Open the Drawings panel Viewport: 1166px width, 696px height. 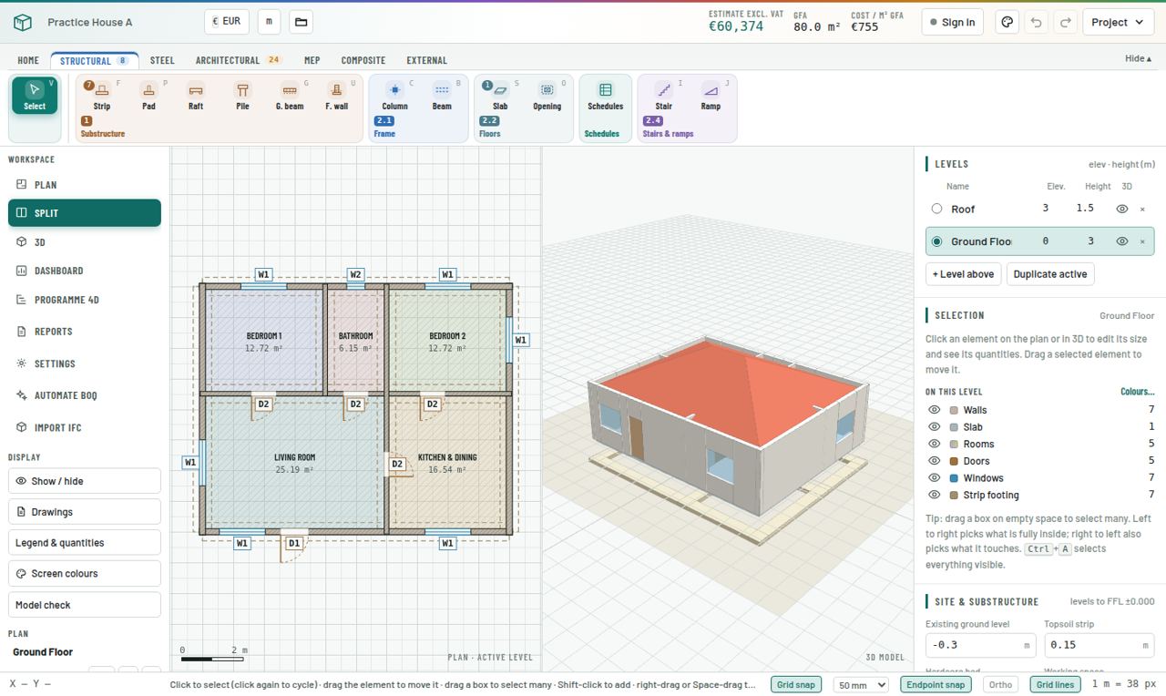click(85, 512)
